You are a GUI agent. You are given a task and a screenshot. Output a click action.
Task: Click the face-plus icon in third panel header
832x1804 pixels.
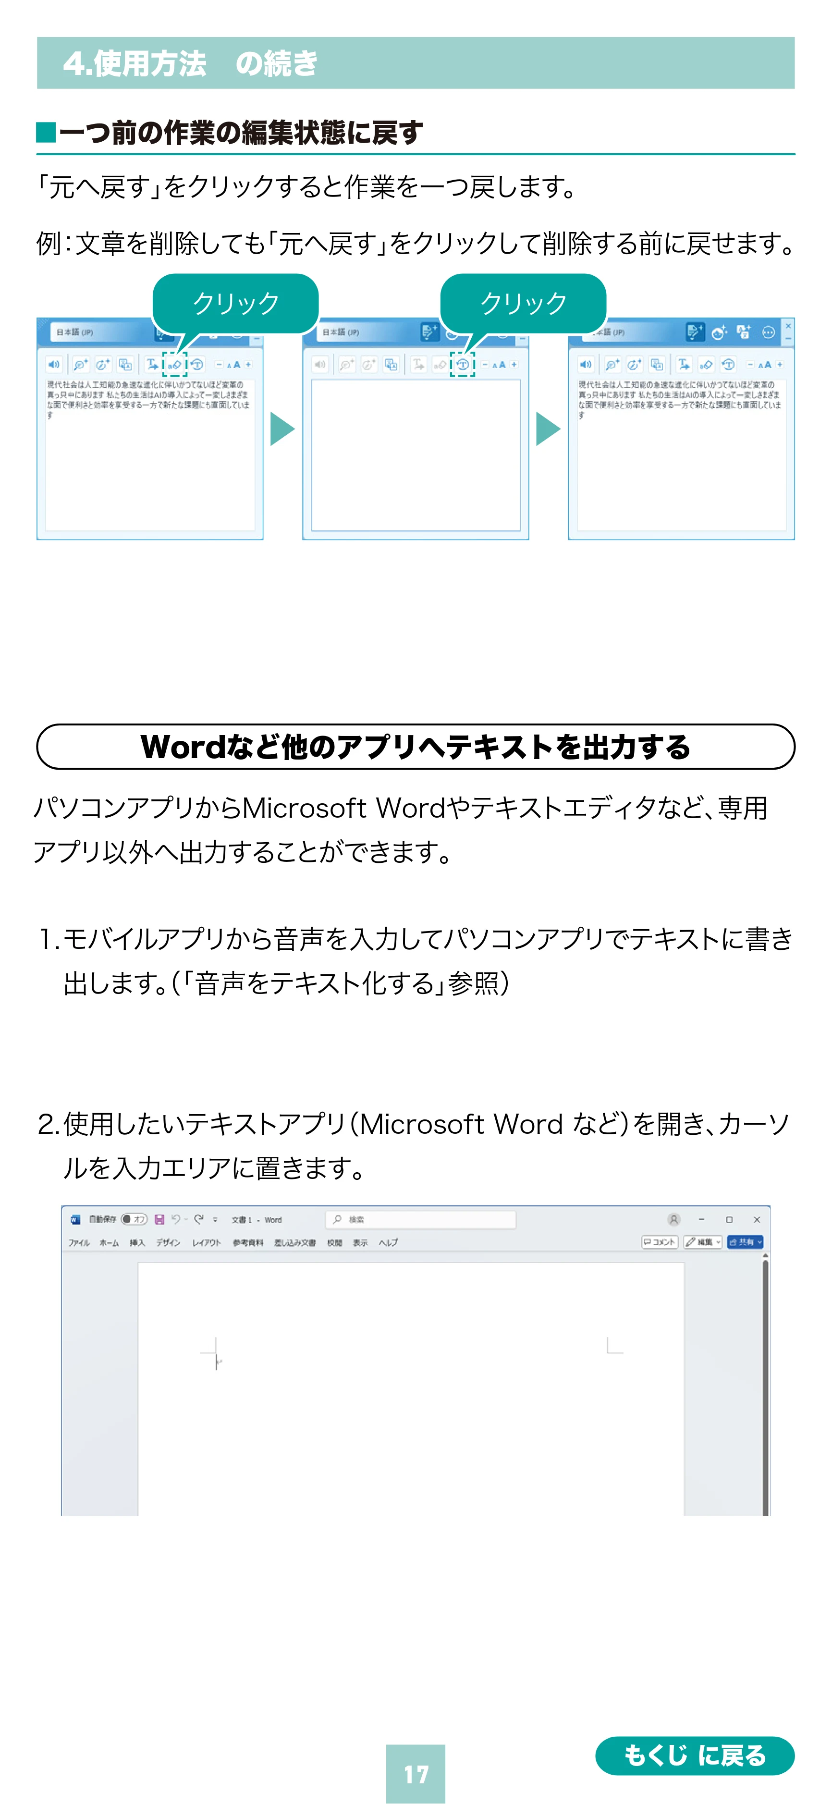click(719, 332)
